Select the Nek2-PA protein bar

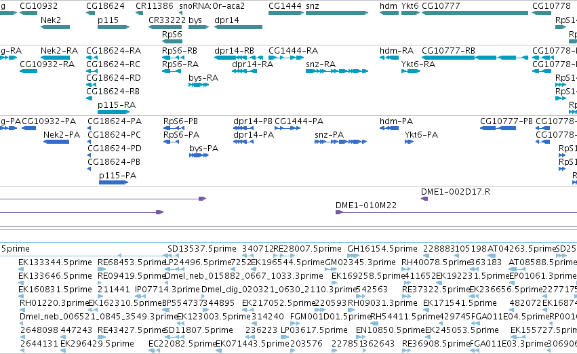[x=56, y=142]
